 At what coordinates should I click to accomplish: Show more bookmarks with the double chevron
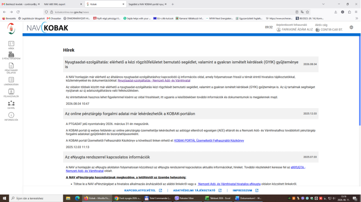click(357, 18)
